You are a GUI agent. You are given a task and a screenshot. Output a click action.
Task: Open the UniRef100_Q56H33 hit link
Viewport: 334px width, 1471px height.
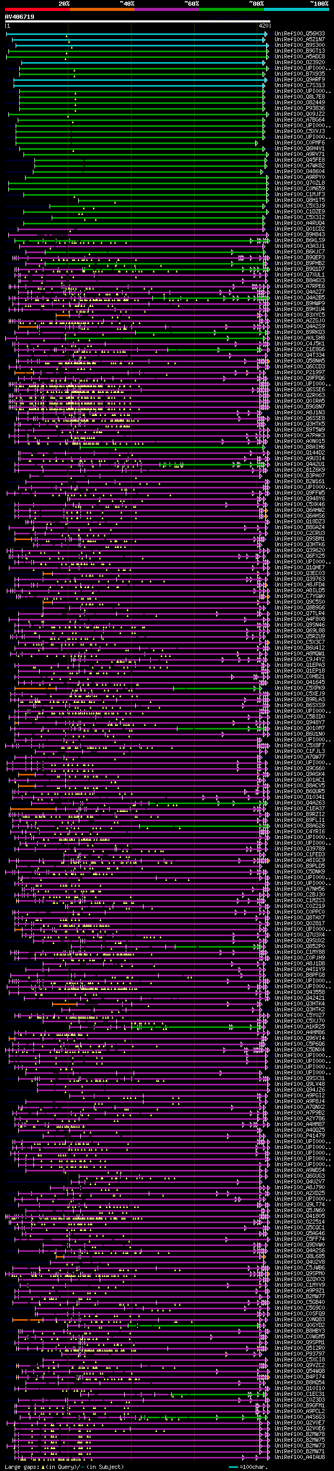tap(300, 34)
